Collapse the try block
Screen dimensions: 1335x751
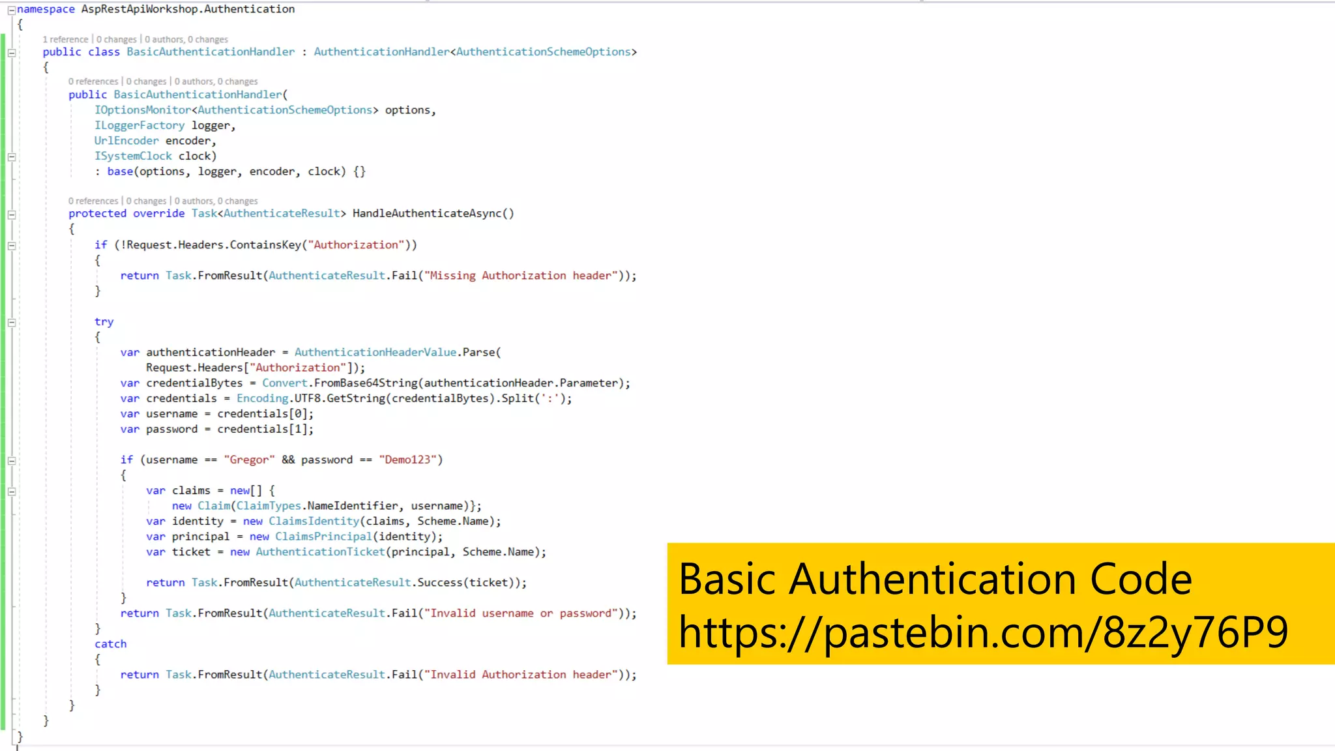pyautogui.click(x=11, y=323)
